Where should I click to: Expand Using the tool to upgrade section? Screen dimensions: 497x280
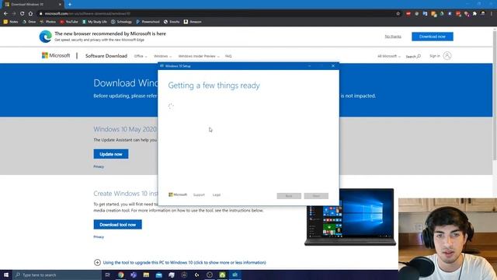(180, 263)
